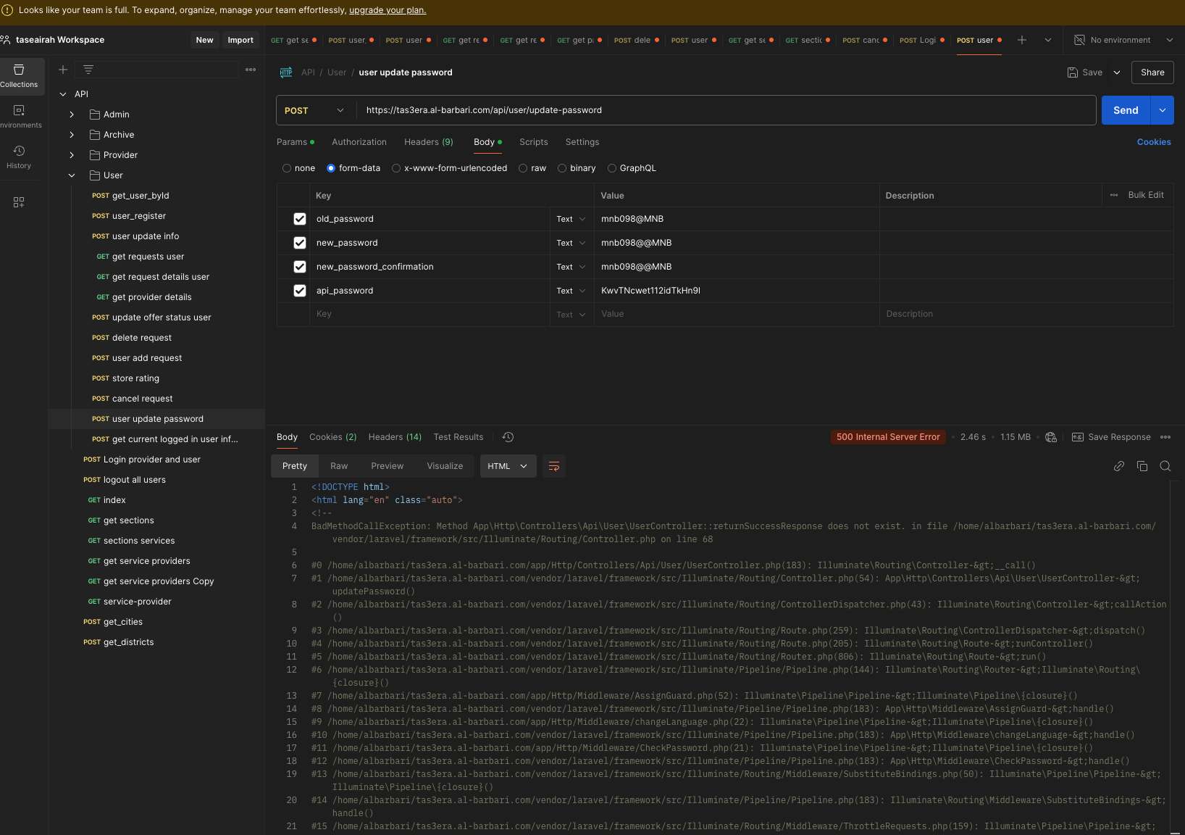Open the Send button dropdown arrow
The width and height of the screenshot is (1185, 835).
(x=1163, y=110)
